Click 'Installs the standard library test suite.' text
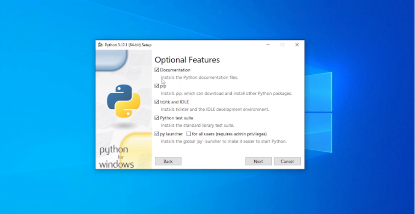Image resolution: width=415 pixels, height=214 pixels. pyautogui.click(x=197, y=125)
